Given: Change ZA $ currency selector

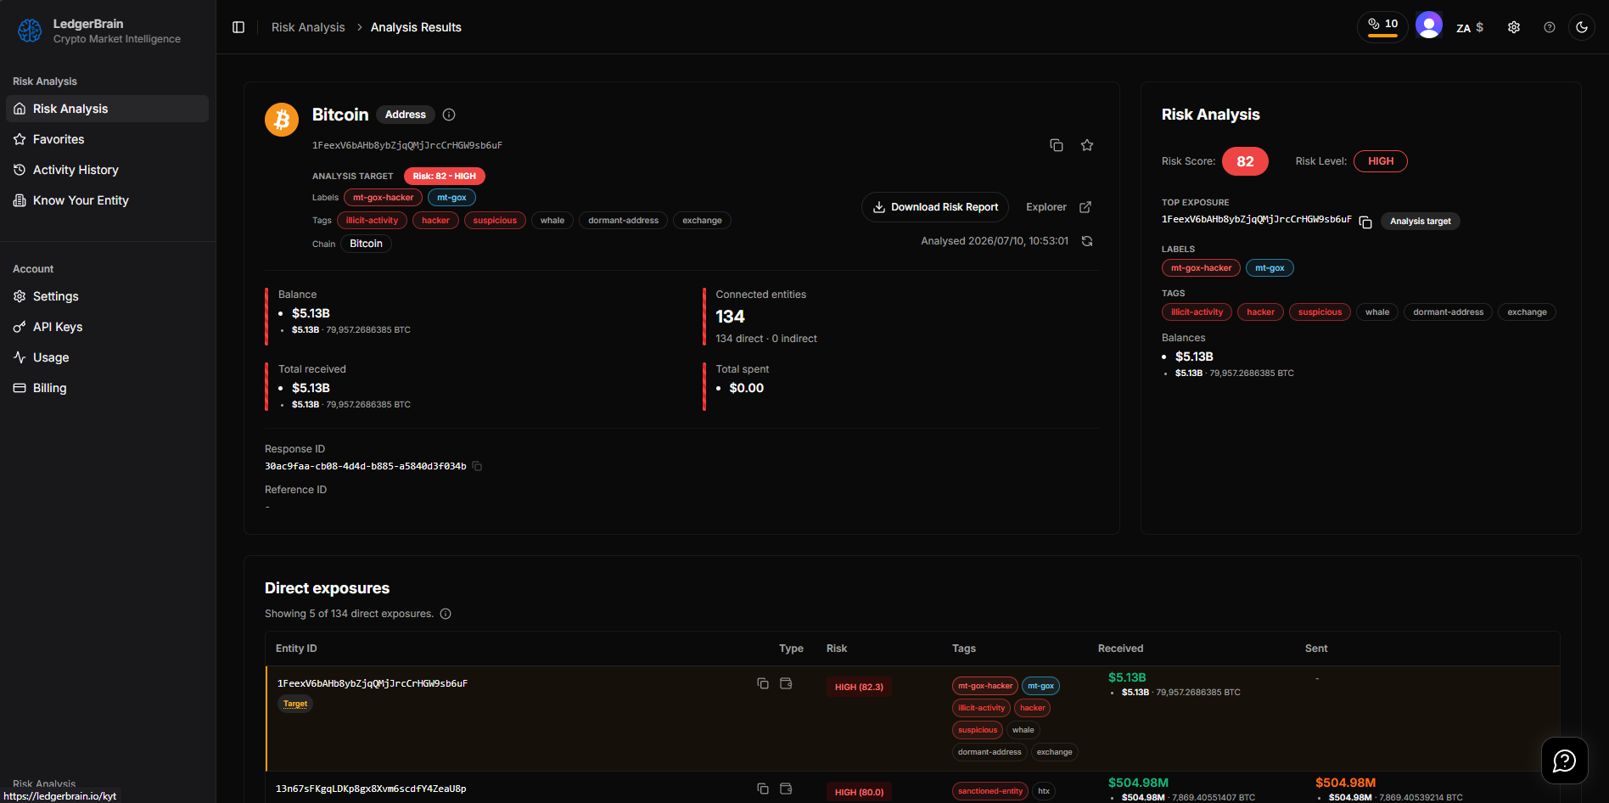Looking at the screenshot, I should (1470, 27).
